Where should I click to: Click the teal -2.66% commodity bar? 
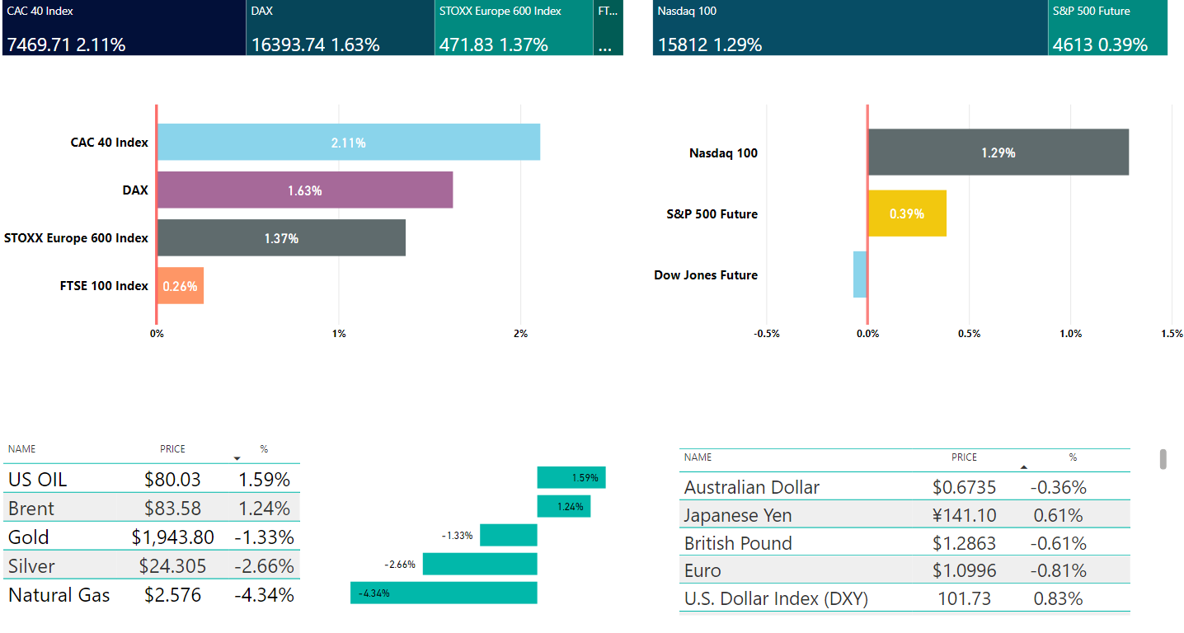click(480, 564)
